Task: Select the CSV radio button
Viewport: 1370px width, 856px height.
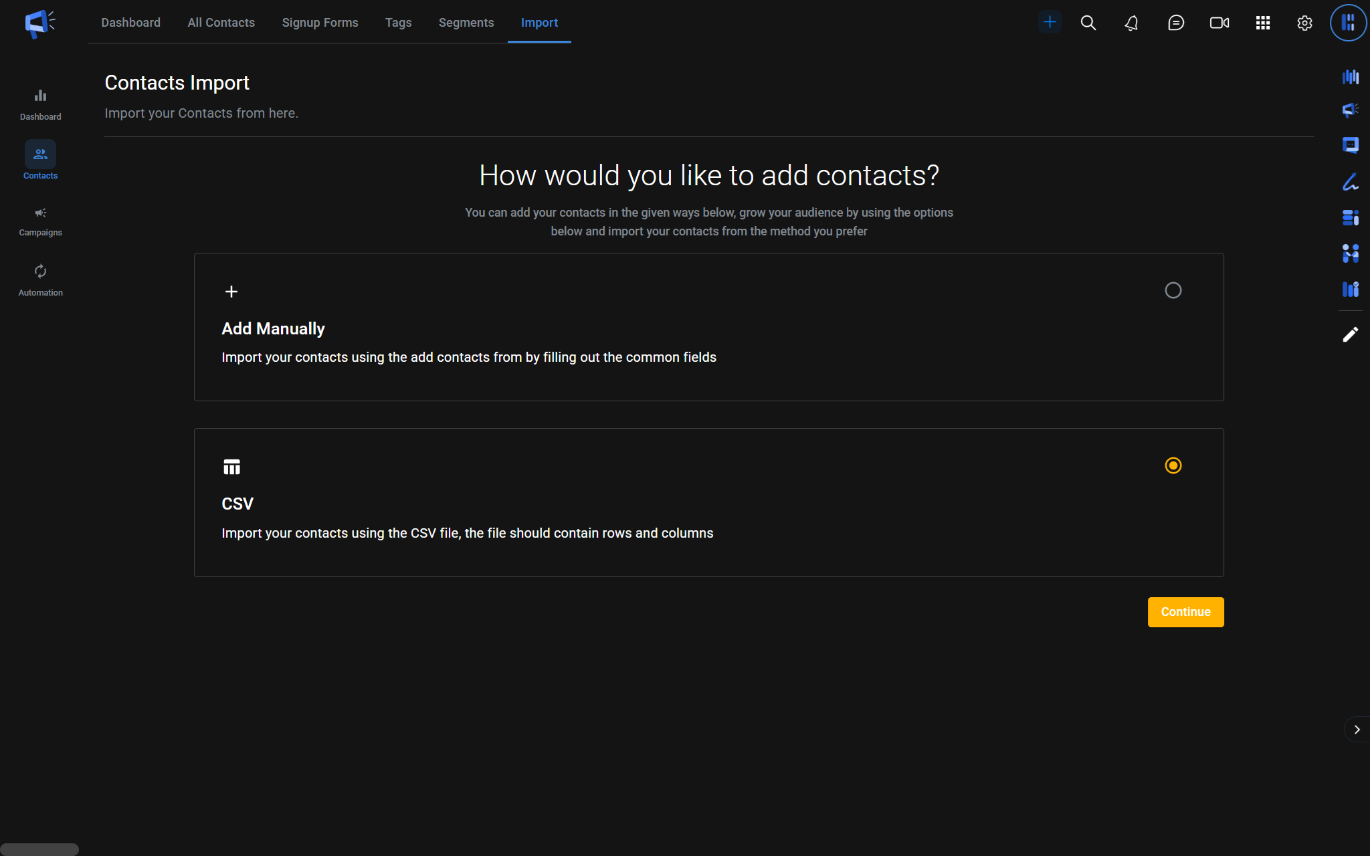Action: pyautogui.click(x=1173, y=465)
